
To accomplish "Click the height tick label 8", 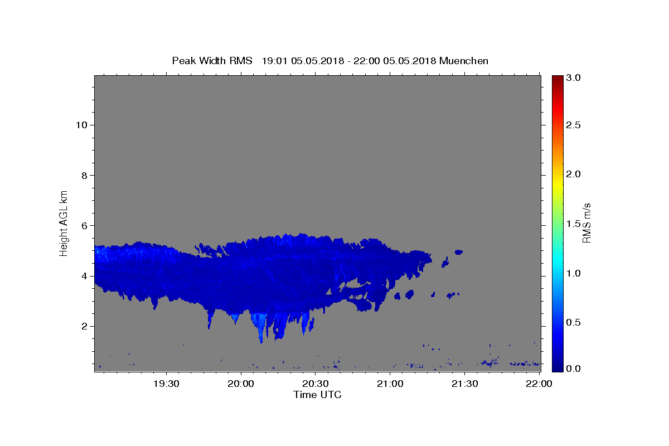I will point(83,175).
